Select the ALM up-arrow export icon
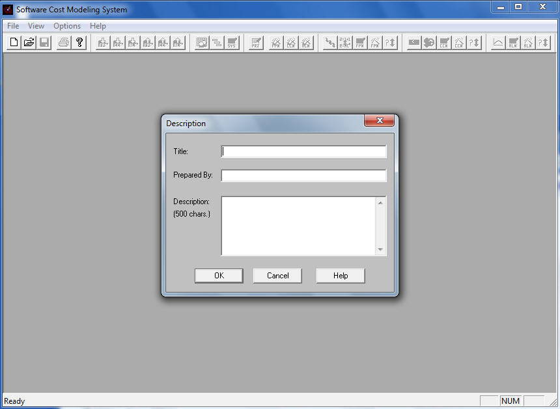Image resolution: width=560 pixels, height=409 pixels. coord(178,42)
